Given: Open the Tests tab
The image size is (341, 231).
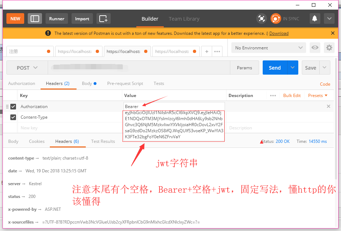Looking at the screenshot, I should [159, 84].
